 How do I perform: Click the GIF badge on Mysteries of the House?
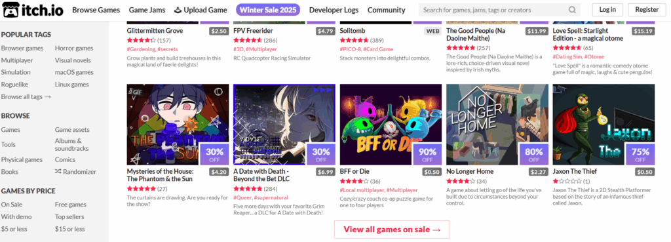point(138,92)
